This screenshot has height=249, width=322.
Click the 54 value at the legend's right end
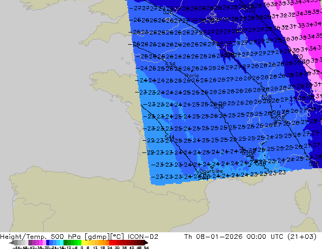146,247
